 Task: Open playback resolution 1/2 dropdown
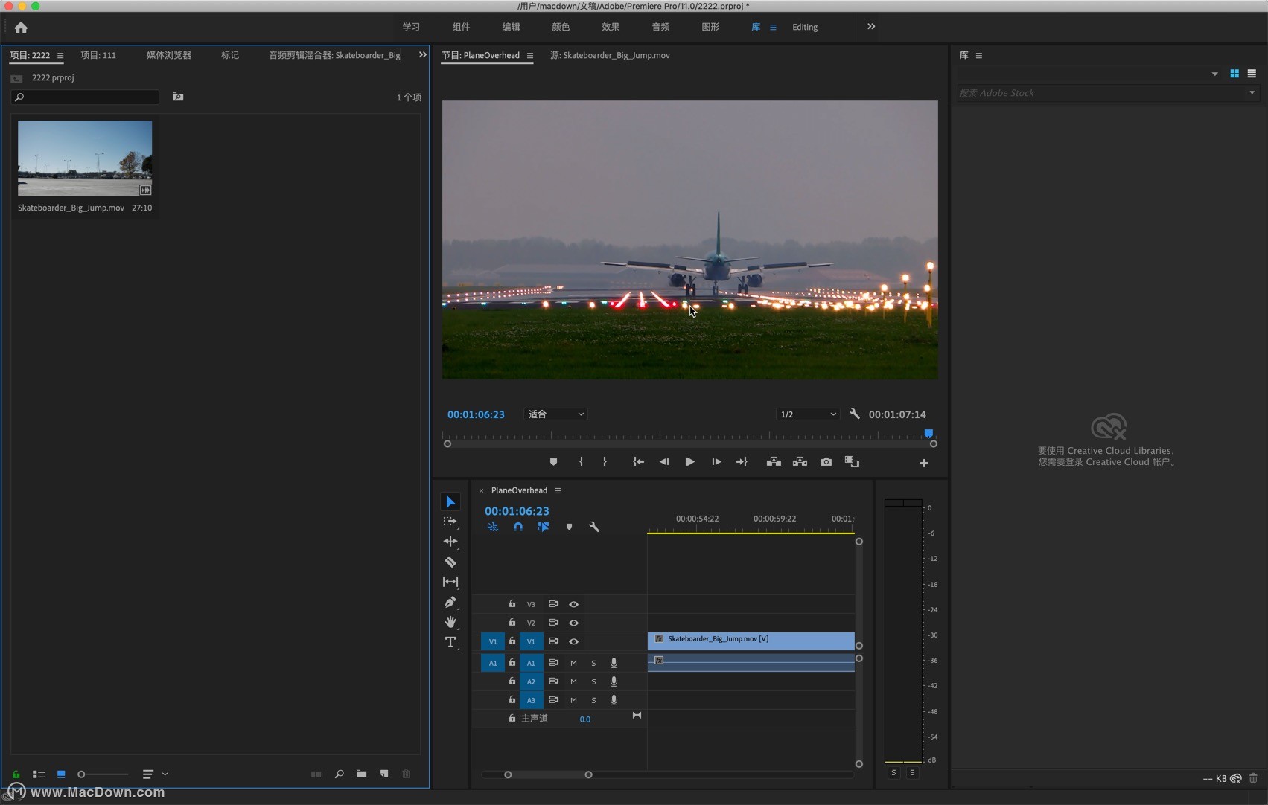pyautogui.click(x=808, y=414)
